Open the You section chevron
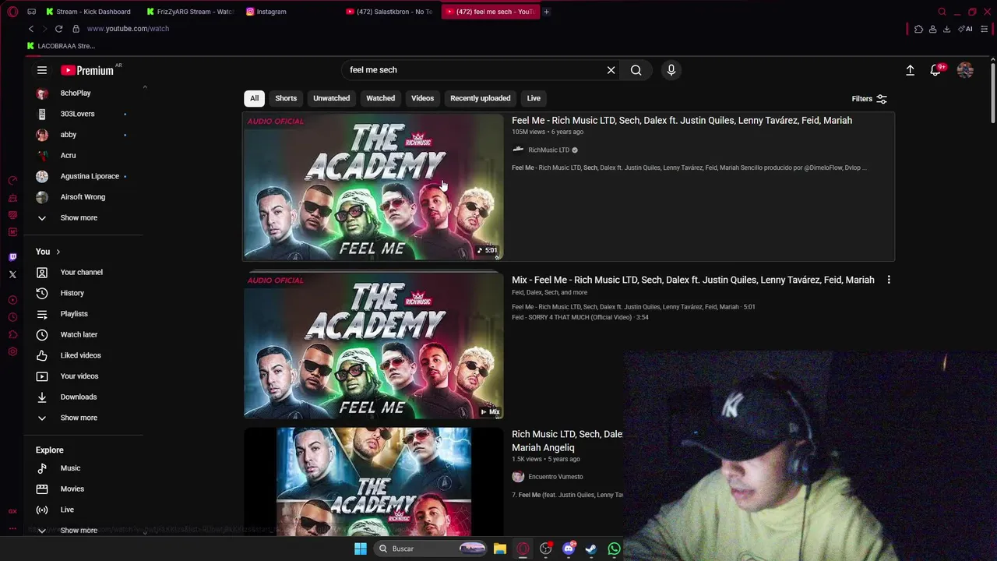Viewport: 997px width, 561px height. [58, 252]
